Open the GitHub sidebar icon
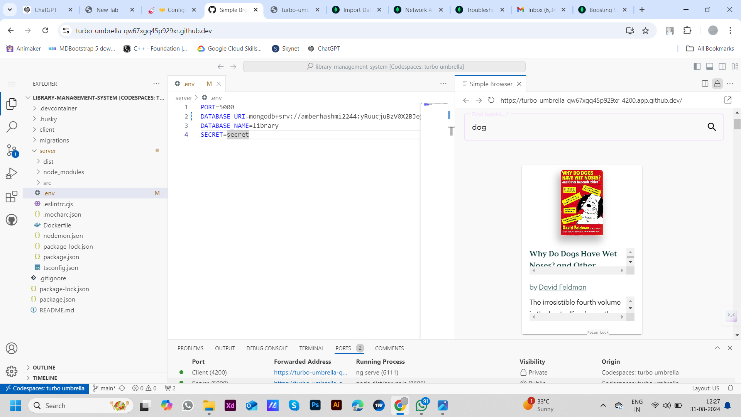The width and height of the screenshot is (741, 417). pyautogui.click(x=12, y=220)
